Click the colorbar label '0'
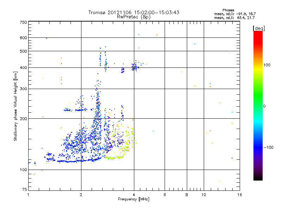This screenshot has height=212, width=282. pos(264,106)
